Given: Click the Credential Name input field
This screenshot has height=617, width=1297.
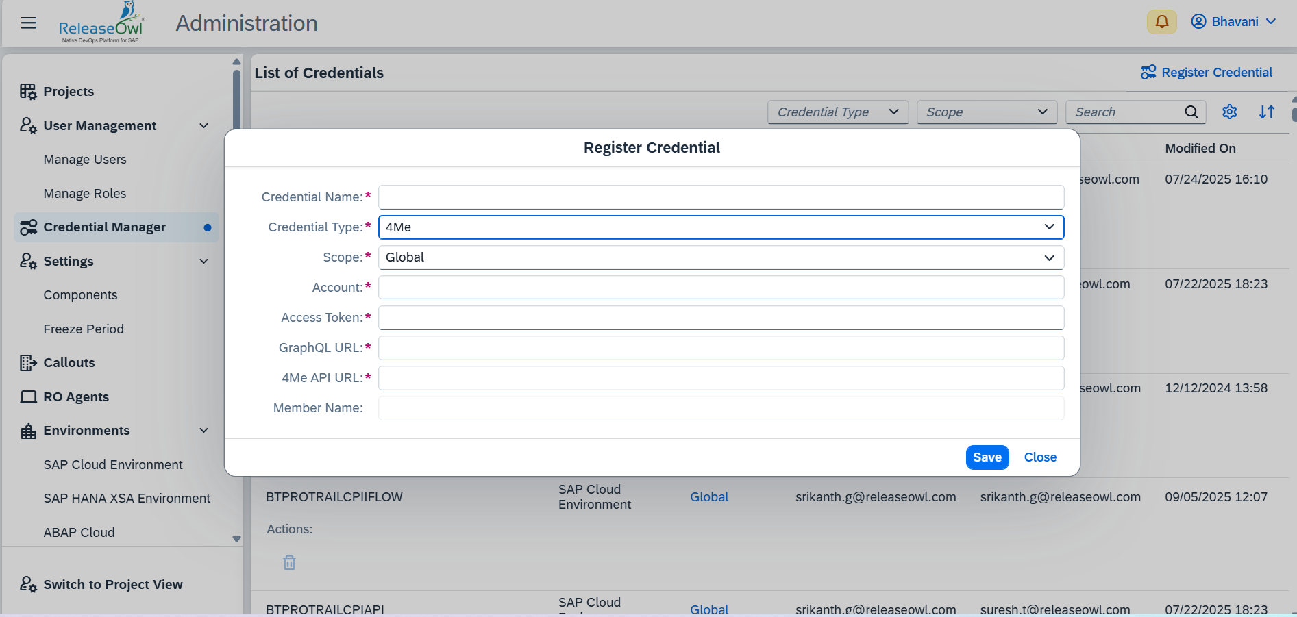Looking at the screenshot, I should point(720,197).
